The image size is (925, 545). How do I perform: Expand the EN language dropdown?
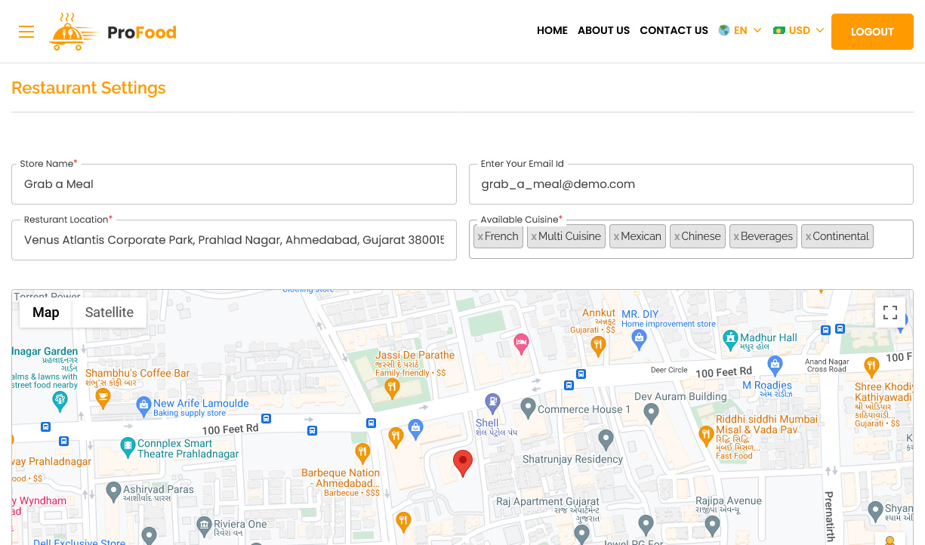(x=740, y=31)
